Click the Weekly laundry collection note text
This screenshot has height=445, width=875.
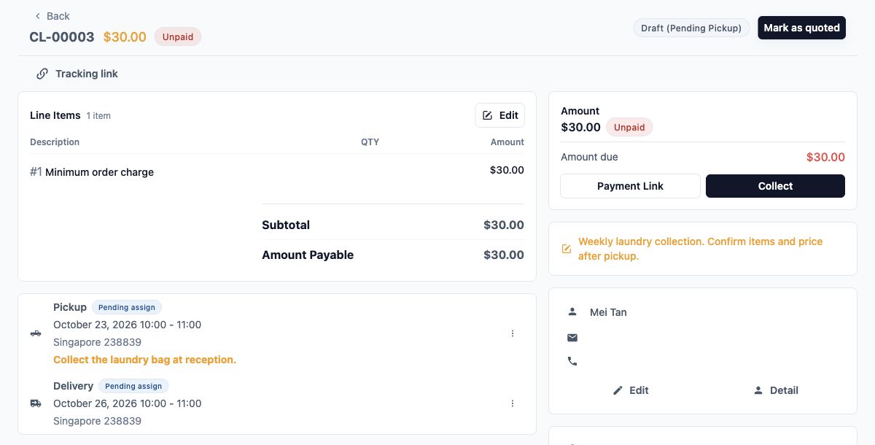pos(700,249)
